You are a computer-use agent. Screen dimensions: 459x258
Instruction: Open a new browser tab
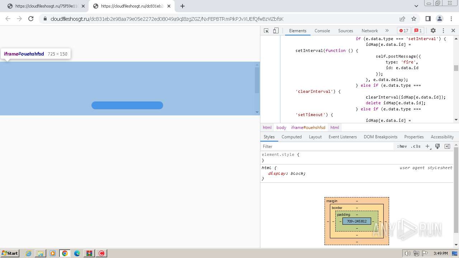(x=183, y=6)
